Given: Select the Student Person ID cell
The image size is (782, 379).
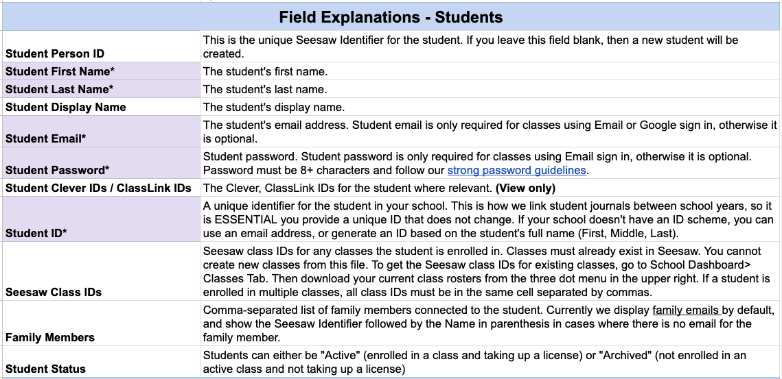Looking at the screenshot, I should (101, 47).
